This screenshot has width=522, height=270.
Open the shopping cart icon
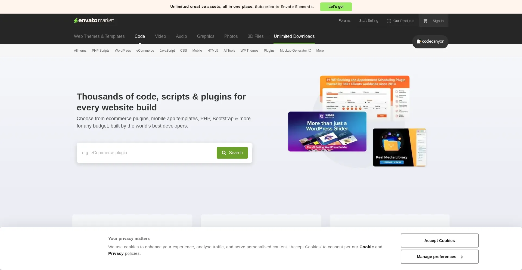tap(425, 21)
